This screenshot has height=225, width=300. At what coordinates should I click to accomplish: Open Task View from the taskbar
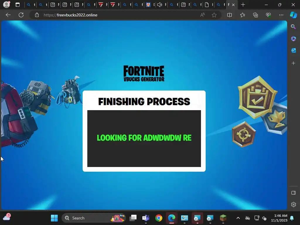(133, 218)
